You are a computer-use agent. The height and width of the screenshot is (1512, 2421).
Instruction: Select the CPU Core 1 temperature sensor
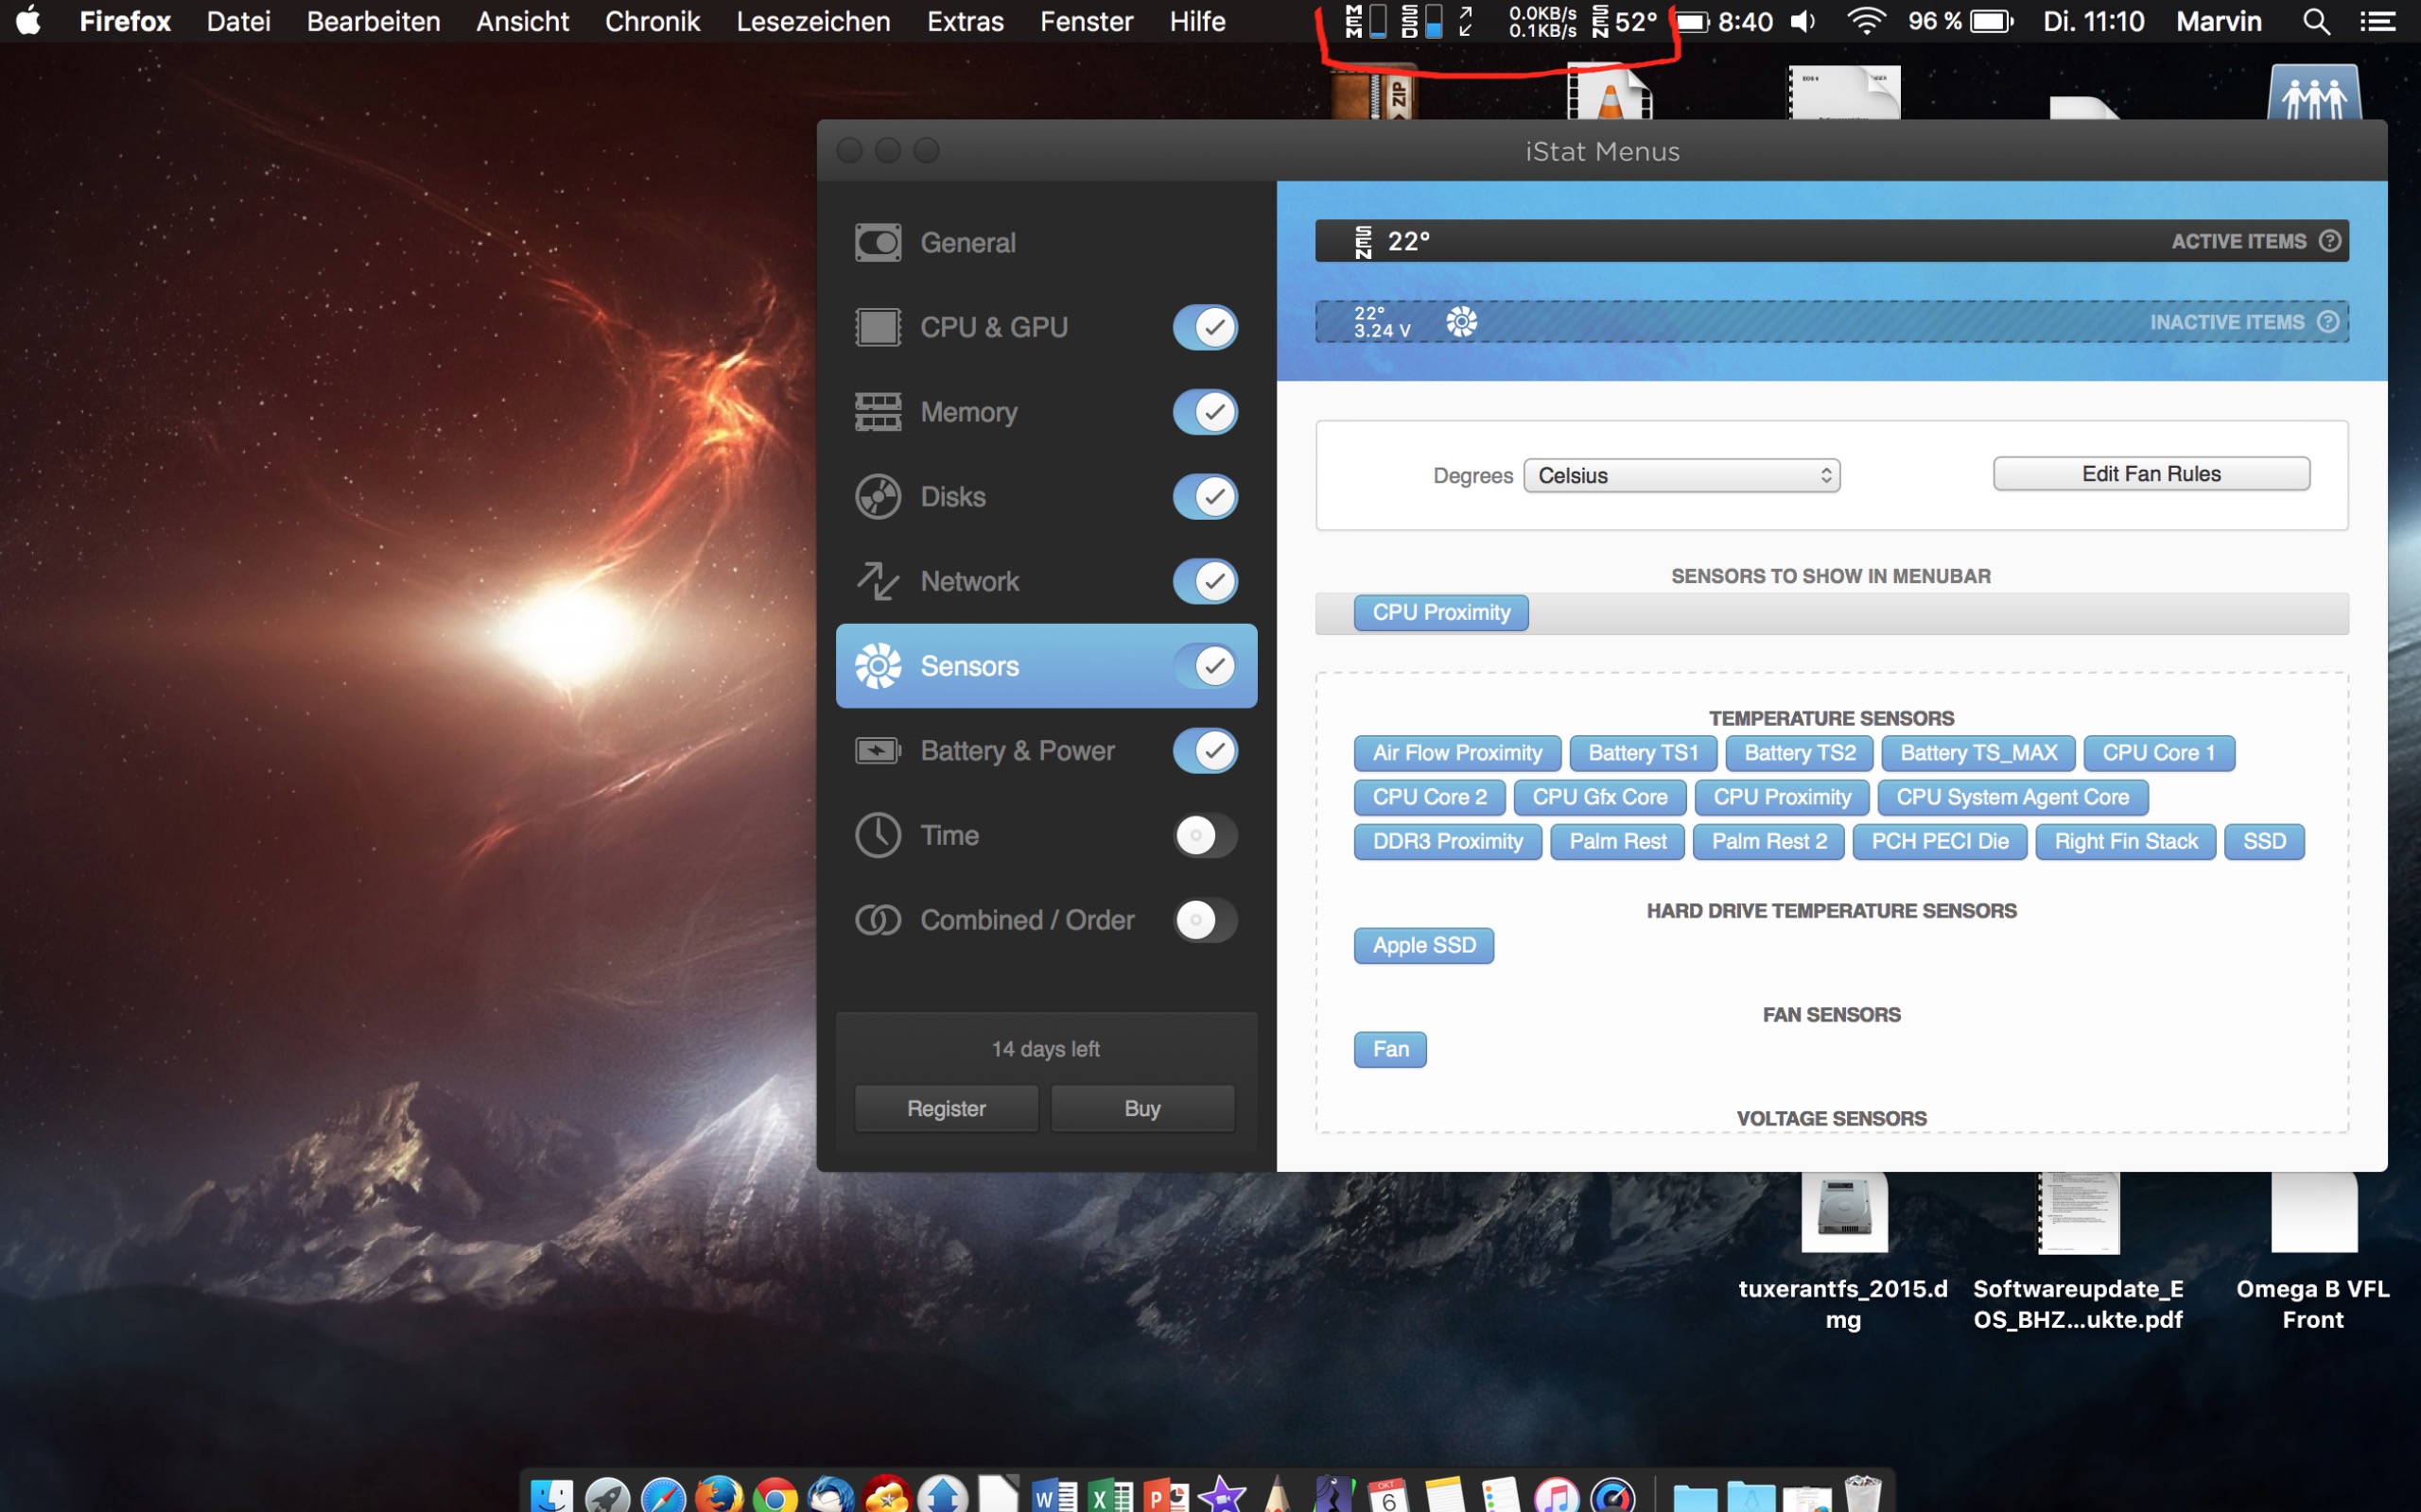(2158, 753)
